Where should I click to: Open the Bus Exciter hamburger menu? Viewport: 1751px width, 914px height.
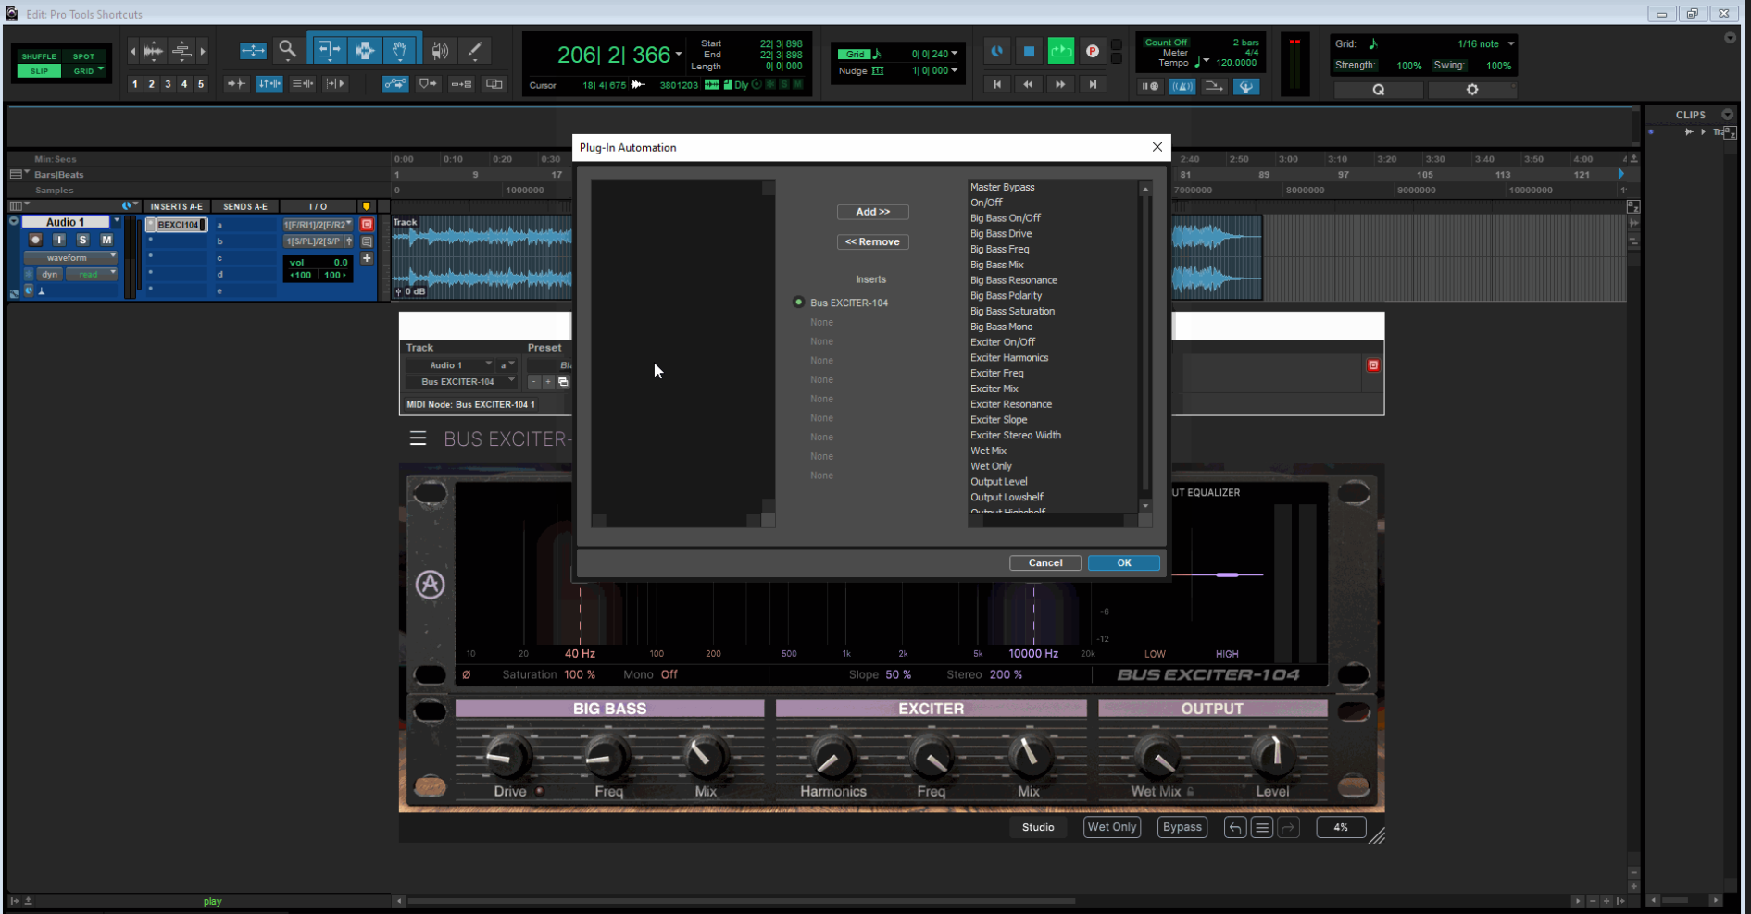(x=419, y=438)
